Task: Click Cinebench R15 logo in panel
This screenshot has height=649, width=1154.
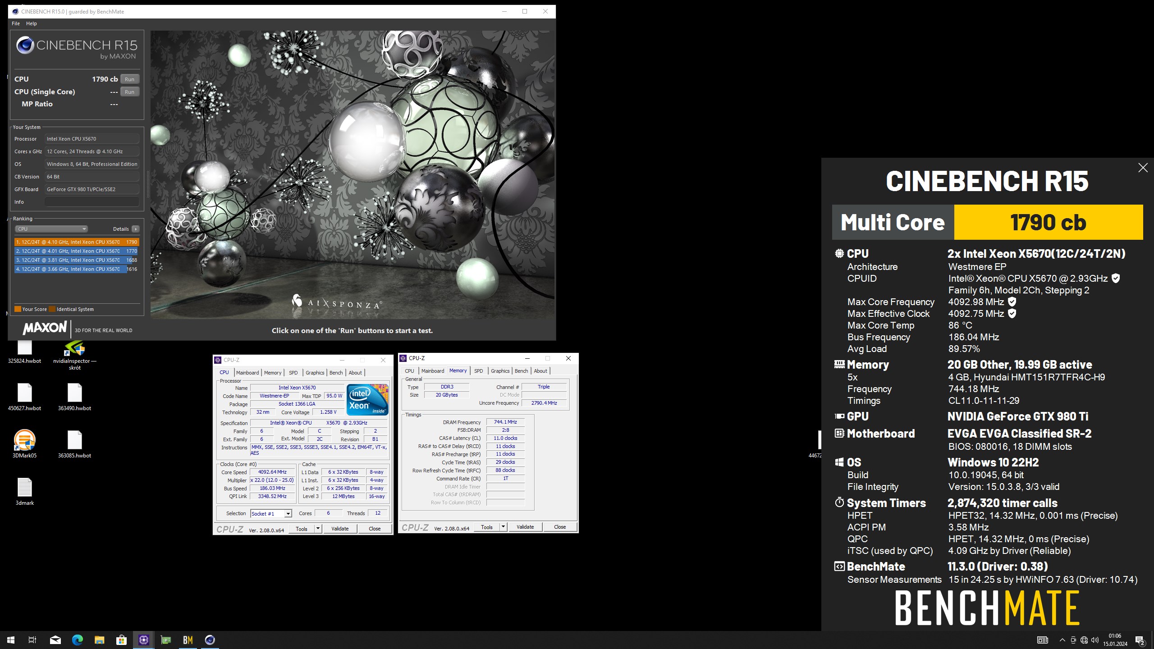Action: pos(77,47)
